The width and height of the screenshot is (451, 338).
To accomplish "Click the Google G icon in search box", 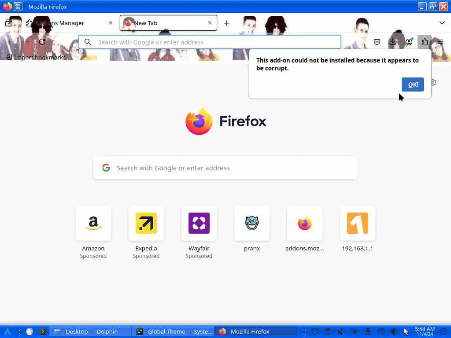I will coord(106,168).
